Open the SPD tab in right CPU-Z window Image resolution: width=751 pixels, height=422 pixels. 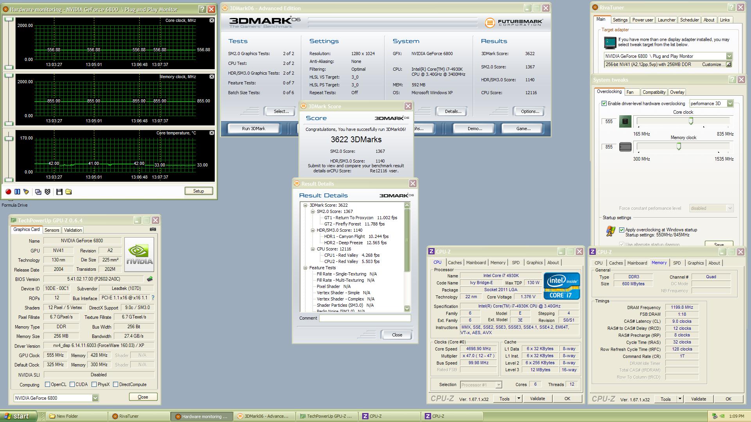pos(677,263)
